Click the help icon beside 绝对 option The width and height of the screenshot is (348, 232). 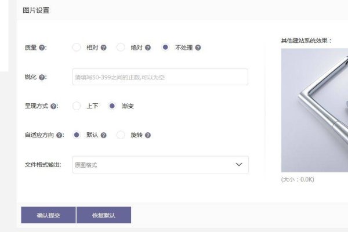pos(148,48)
